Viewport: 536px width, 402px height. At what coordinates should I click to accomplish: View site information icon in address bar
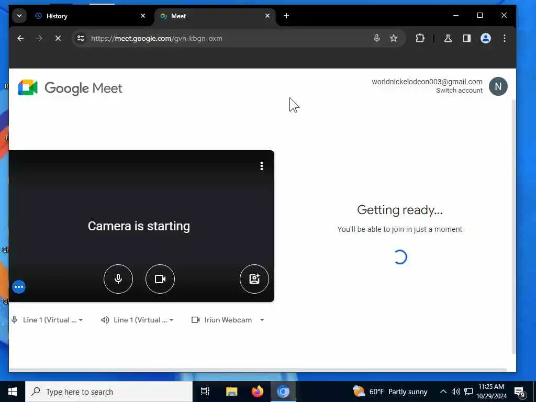(x=81, y=38)
